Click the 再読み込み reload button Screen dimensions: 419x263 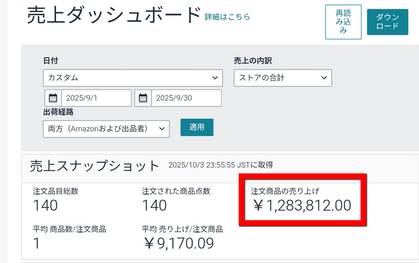(x=343, y=22)
